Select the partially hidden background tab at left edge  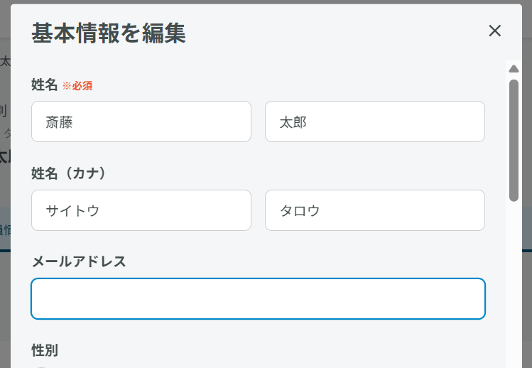[5, 229]
